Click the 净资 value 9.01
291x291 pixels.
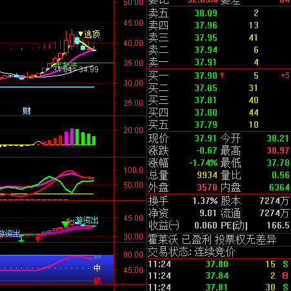tap(208, 213)
